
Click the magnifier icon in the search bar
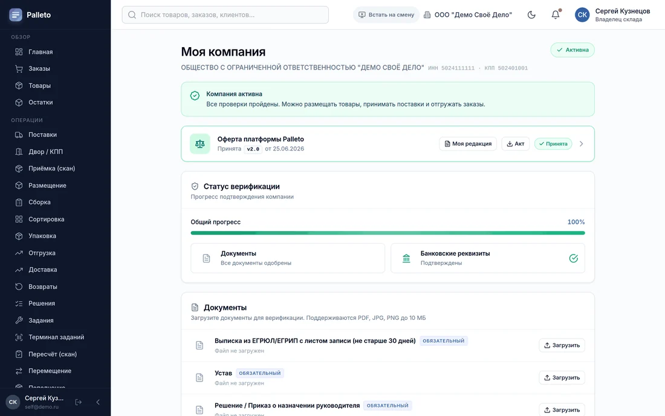coord(132,15)
